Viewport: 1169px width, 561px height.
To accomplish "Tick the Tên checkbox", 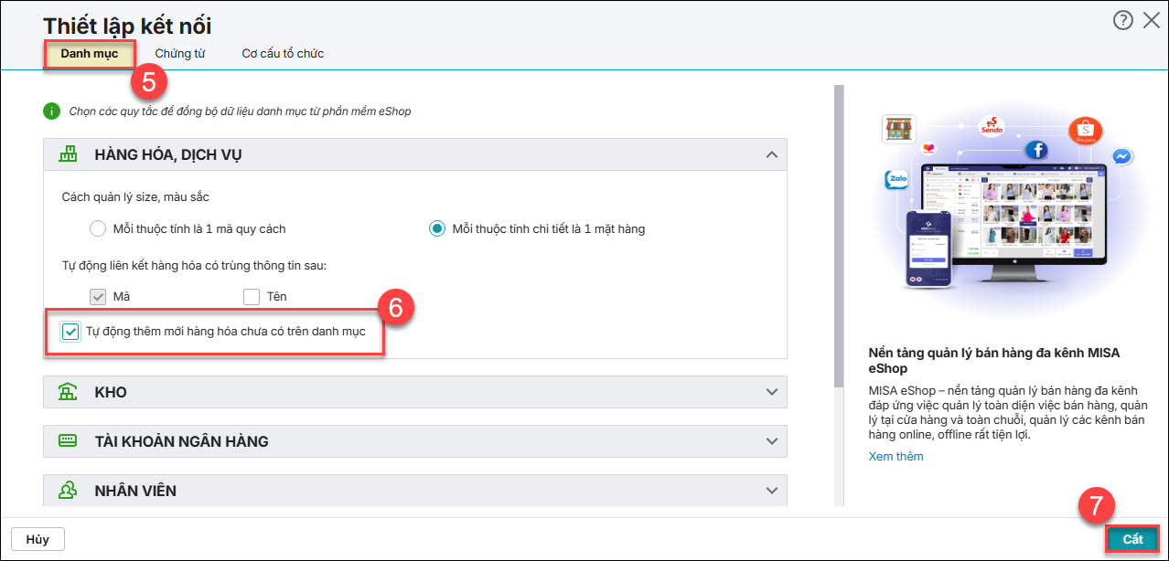I will point(252,296).
